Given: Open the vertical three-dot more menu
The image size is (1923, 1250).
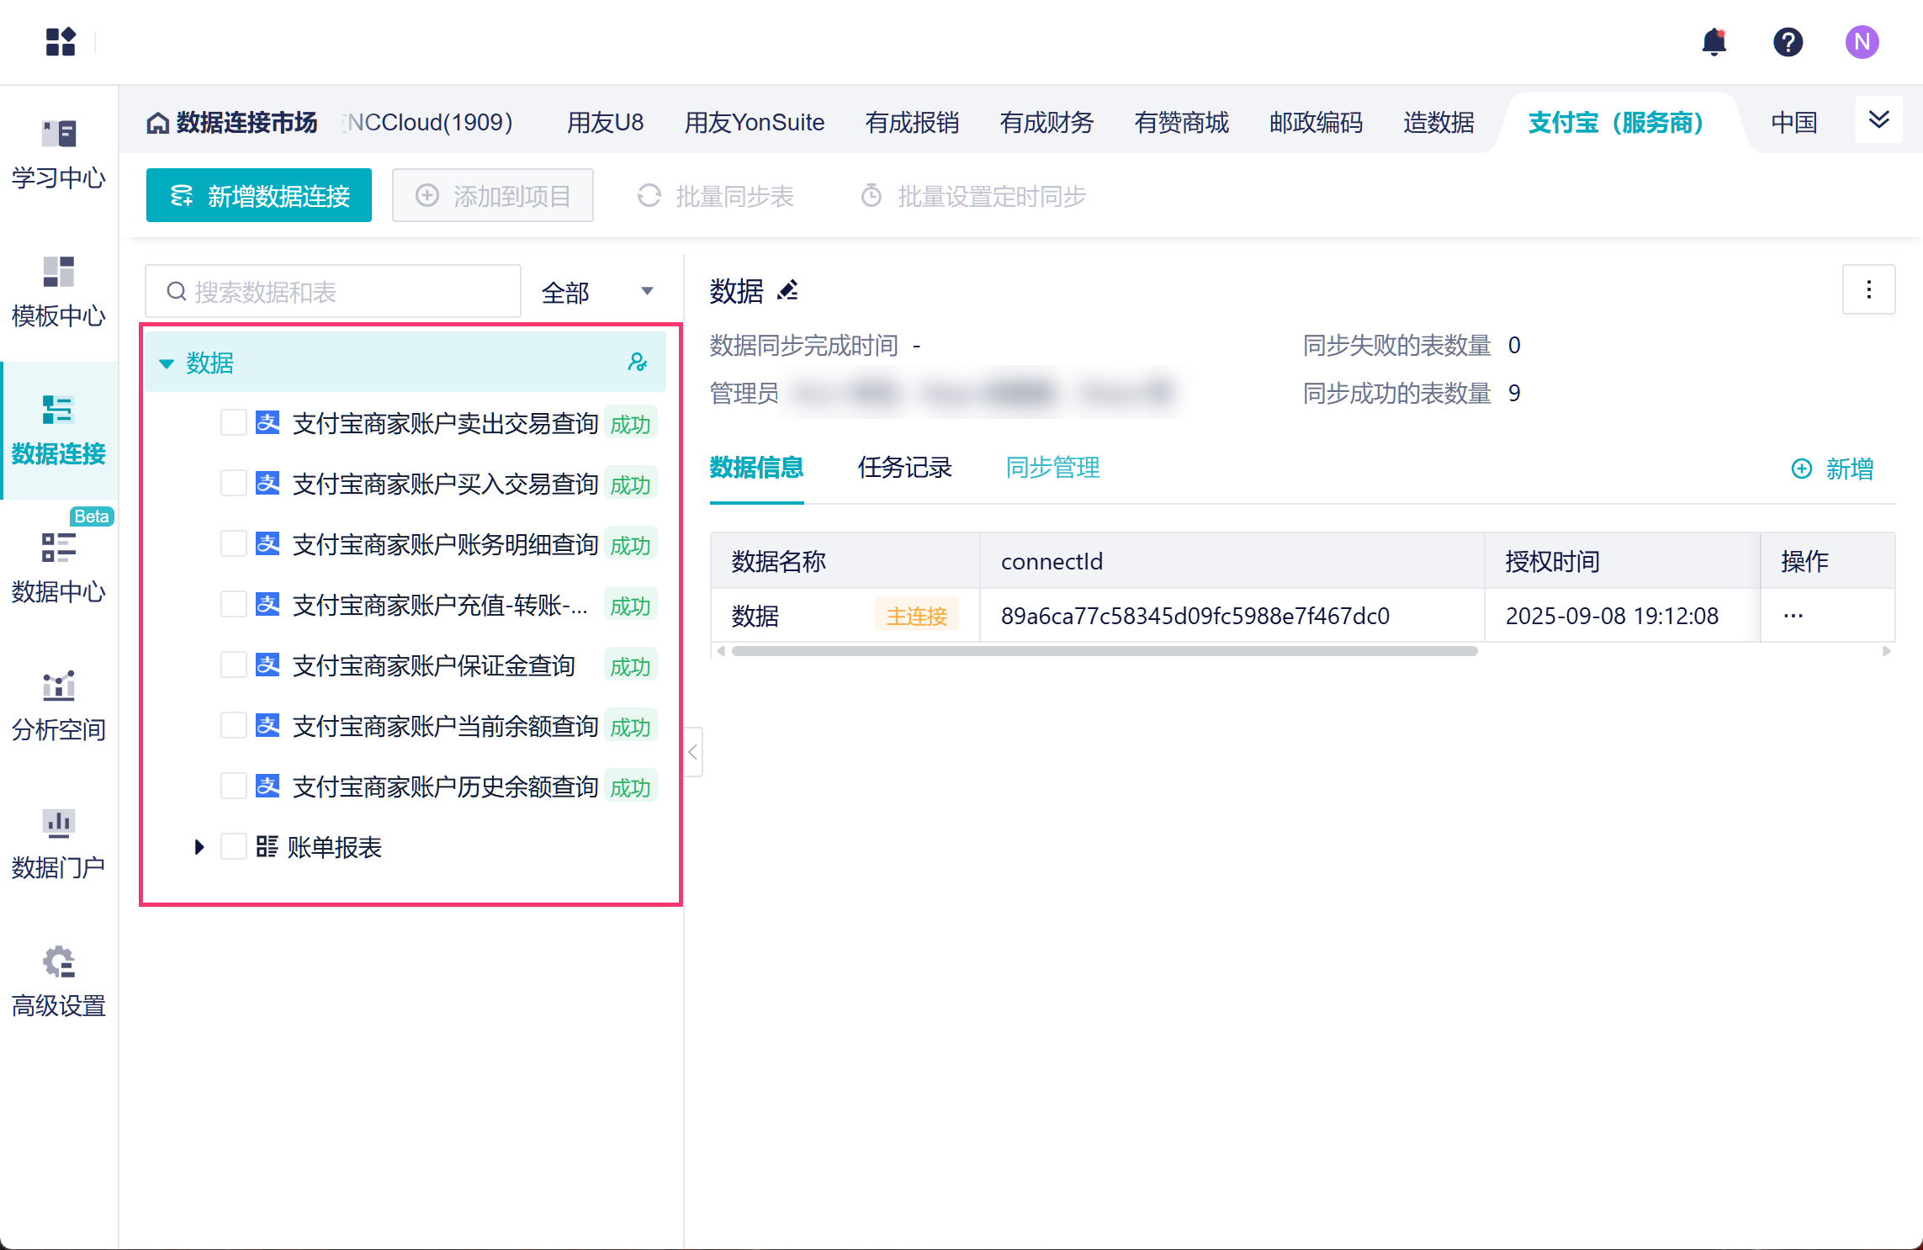Looking at the screenshot, I should [x=1868, y=290].
